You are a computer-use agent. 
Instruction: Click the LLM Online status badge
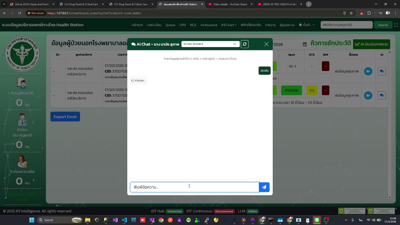click(x=252, y=211)
